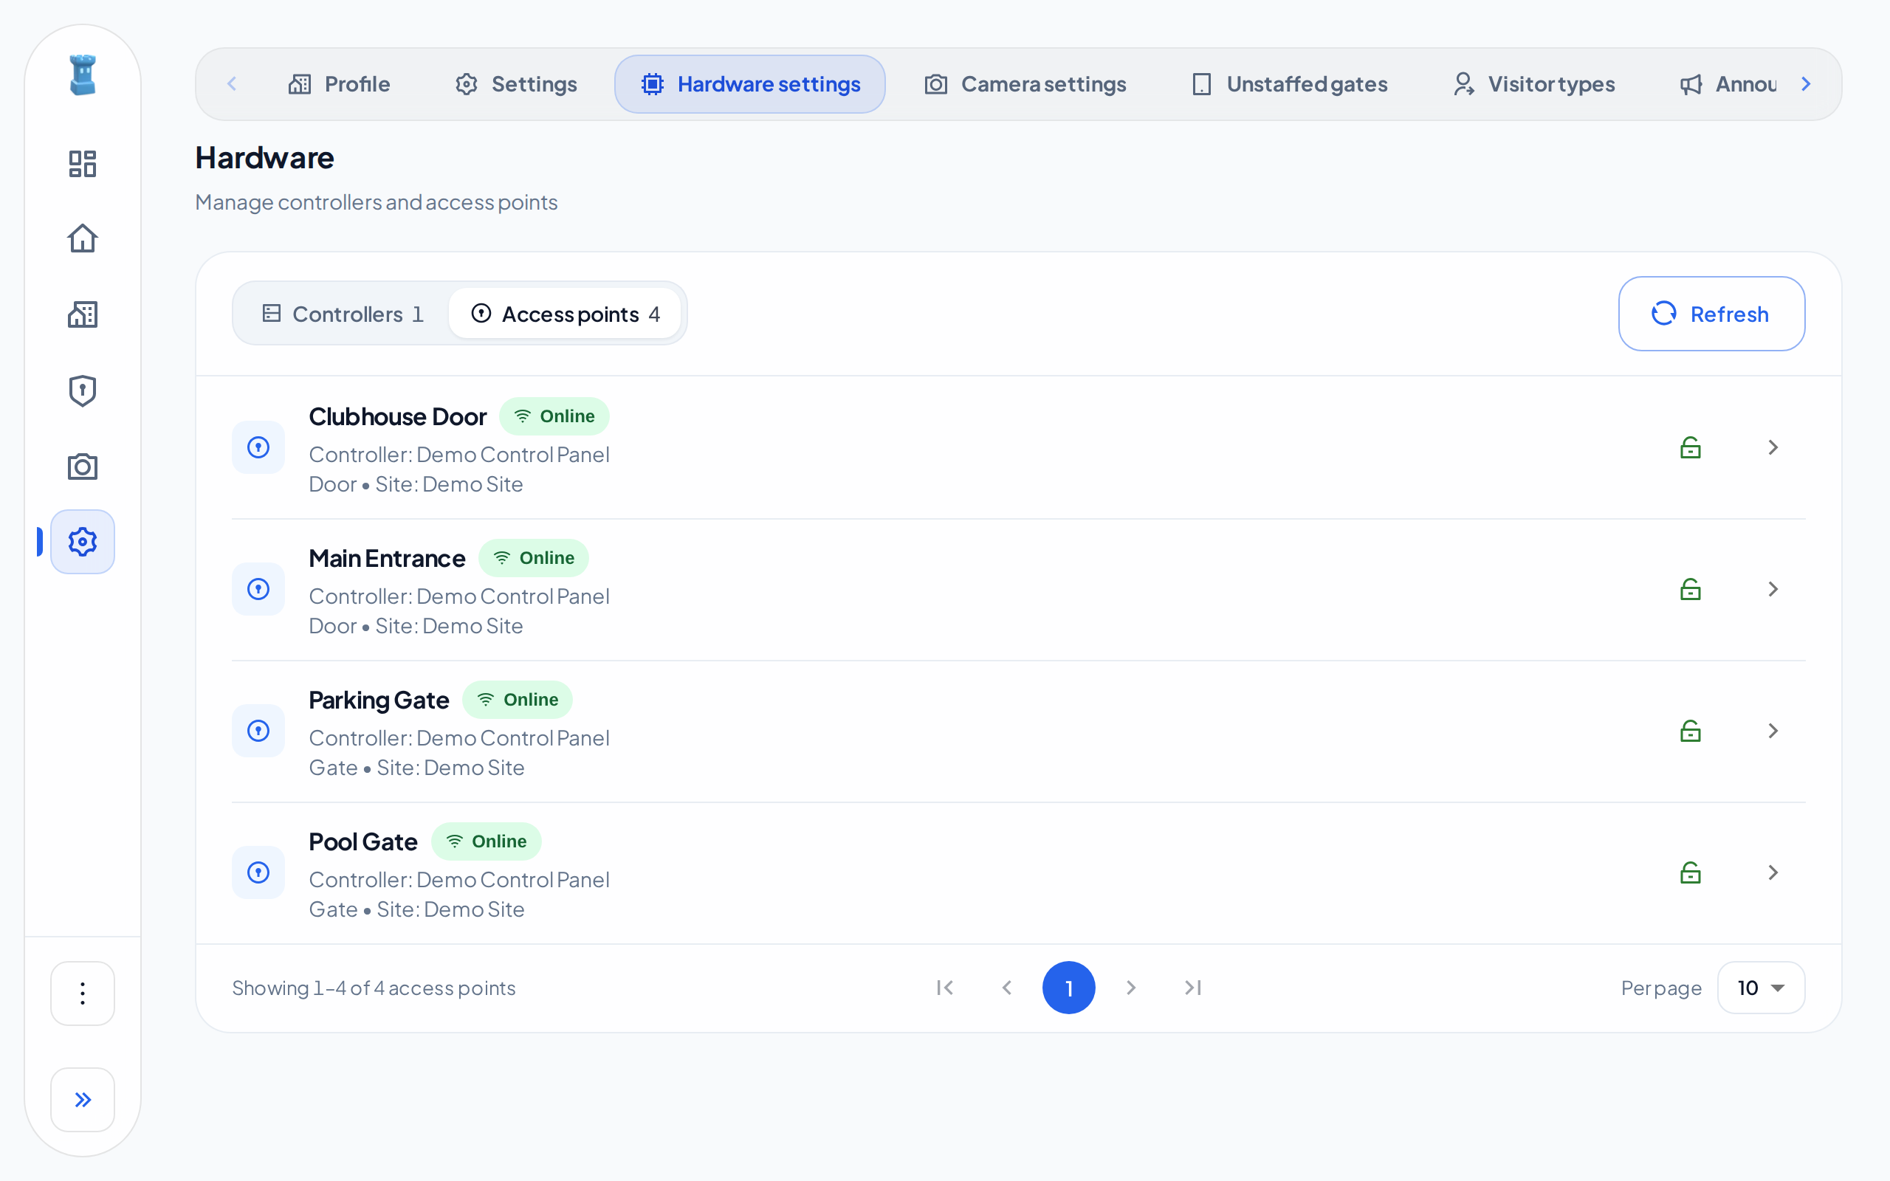Open the Camera settings tab
This screenshot has width=1890, height=1181.
pos(1025,84)
